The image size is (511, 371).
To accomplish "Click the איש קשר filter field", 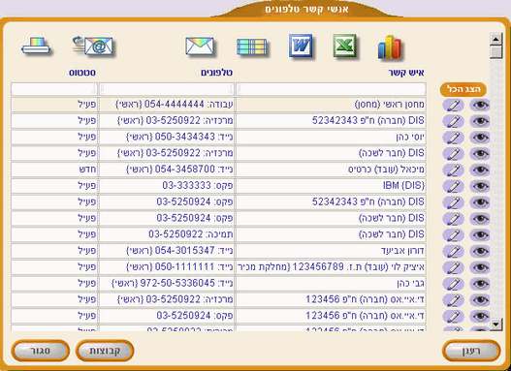I will [331, 89].
